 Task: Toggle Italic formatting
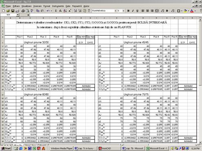pos(133,11)
